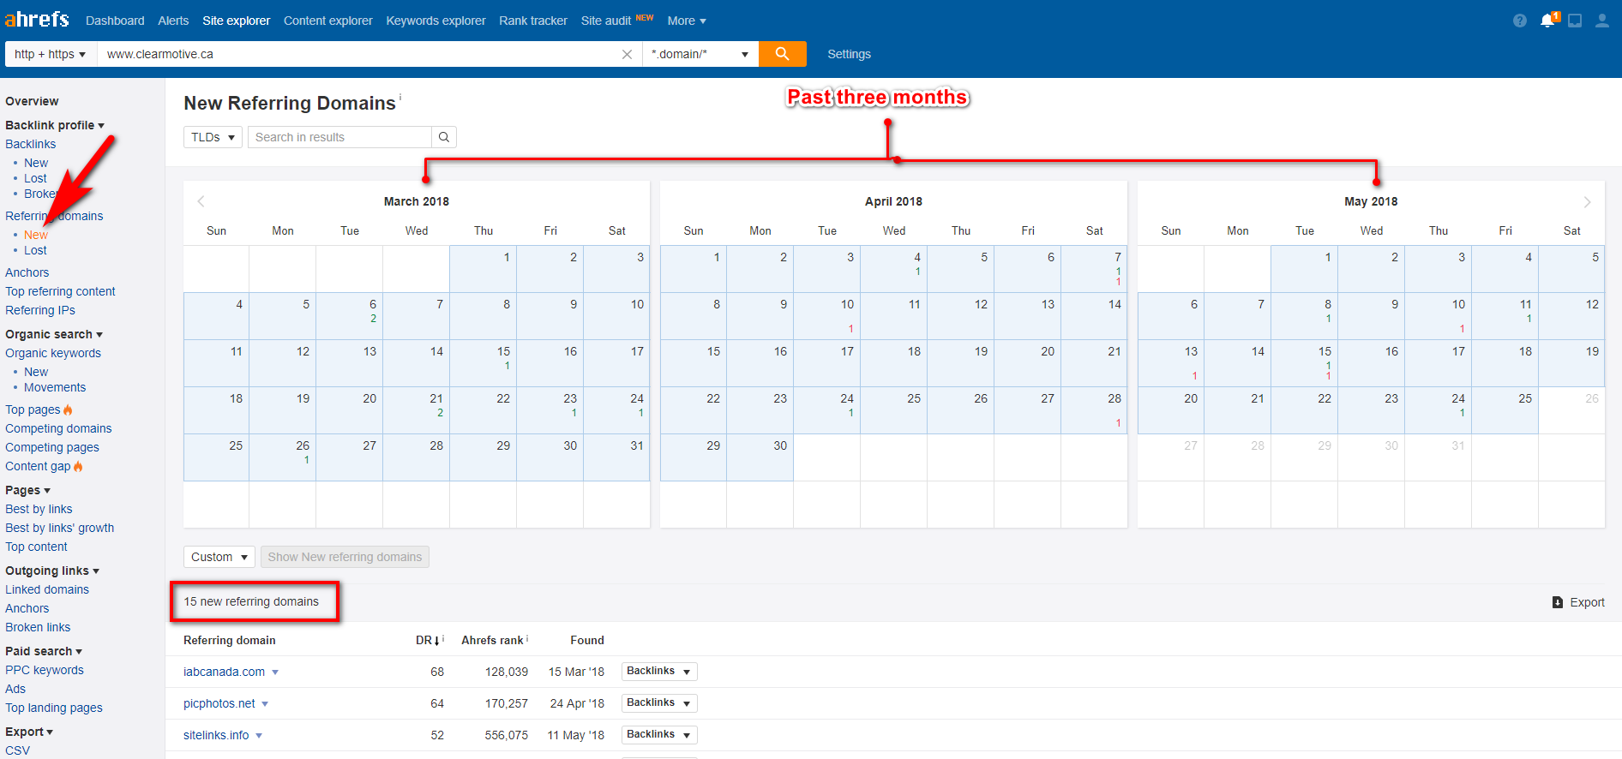The height and width of the screenshot is (759, 1622).
Task: Open the http + https protocol dropdown
Action: point(51,54)
